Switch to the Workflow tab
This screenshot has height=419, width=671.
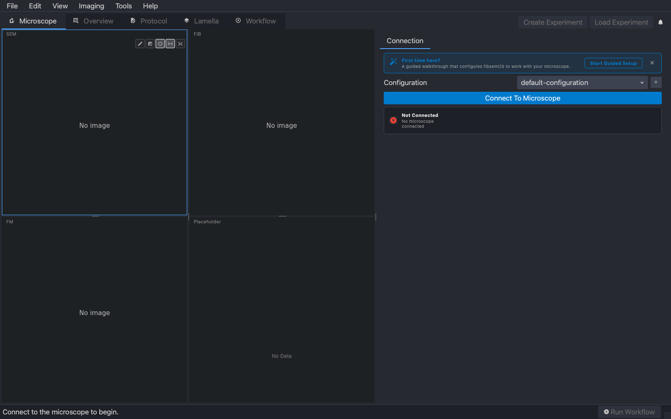tap(256, 21)
